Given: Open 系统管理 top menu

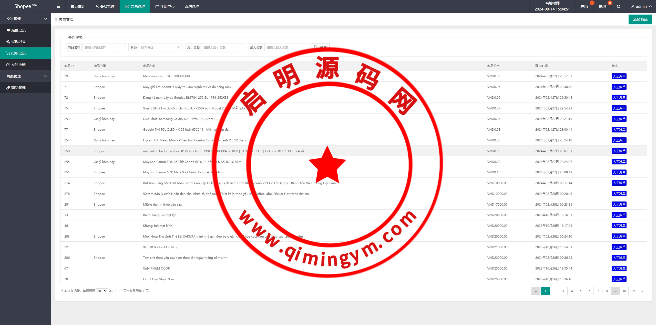Looking at the screenshot, I should click(192, 6).
